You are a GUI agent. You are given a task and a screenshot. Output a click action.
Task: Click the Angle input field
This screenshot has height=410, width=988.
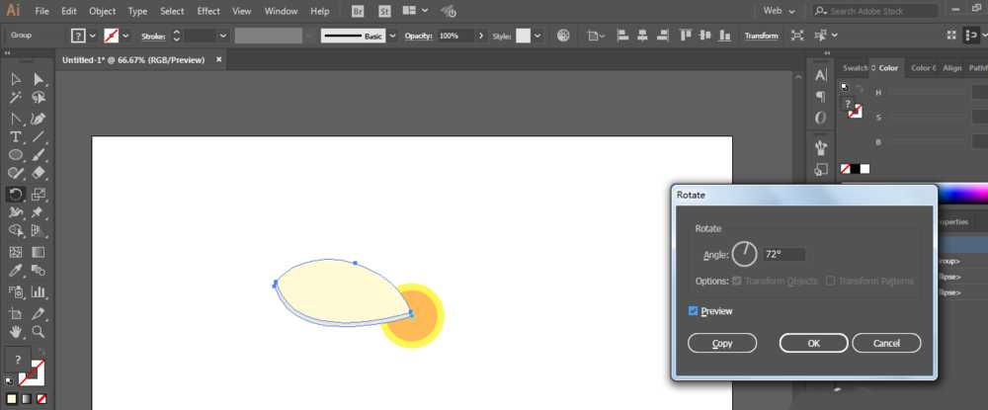pos(783,255)
